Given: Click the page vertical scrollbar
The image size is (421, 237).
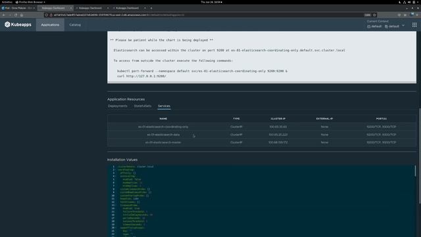Looking at the screenshot, I should click(x=420, y=156).
